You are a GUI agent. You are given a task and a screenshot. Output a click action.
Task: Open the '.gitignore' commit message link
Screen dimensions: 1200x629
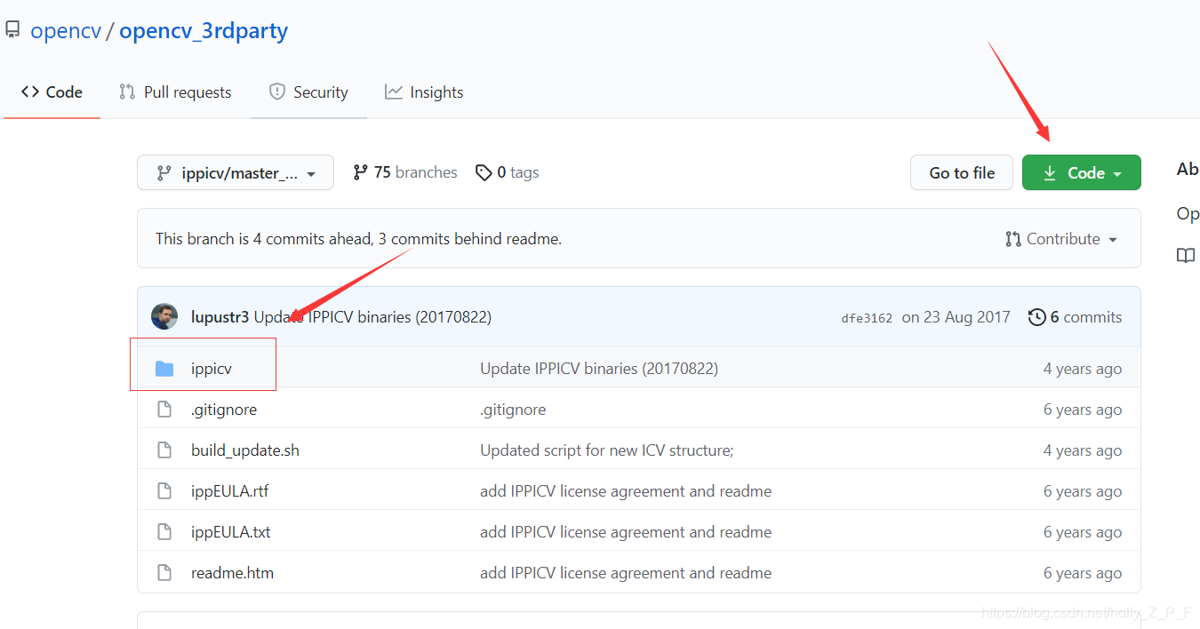coord(513,410)
